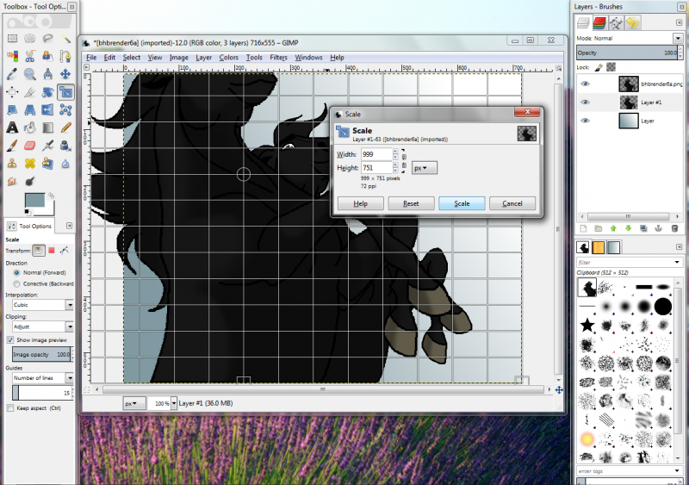Screen dimensions: 689x485
Task: Click the foreground color swatch
Action: 34,200
